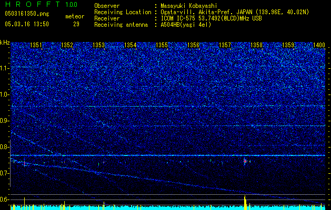The image size is (331, 210).
Task: Click the 1353 time marker
Action: 99,45
